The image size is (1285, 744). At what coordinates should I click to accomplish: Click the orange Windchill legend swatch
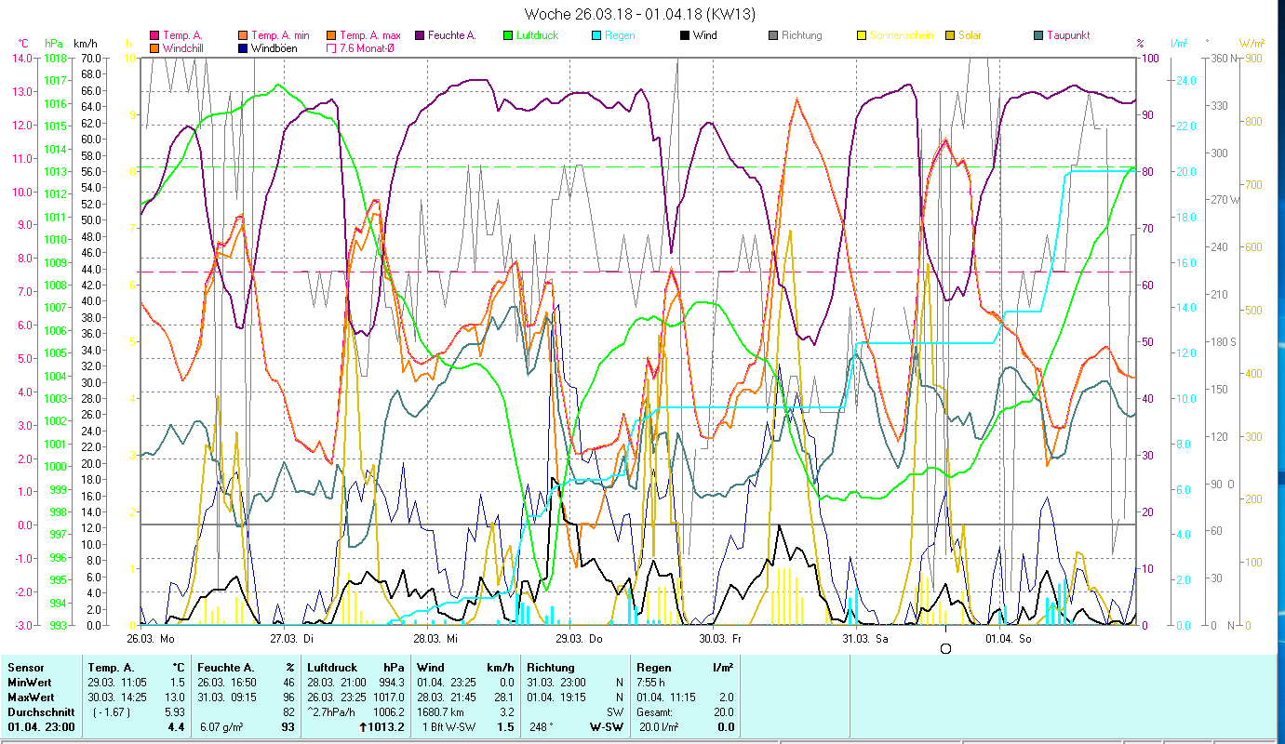click(x=154, y=47)
